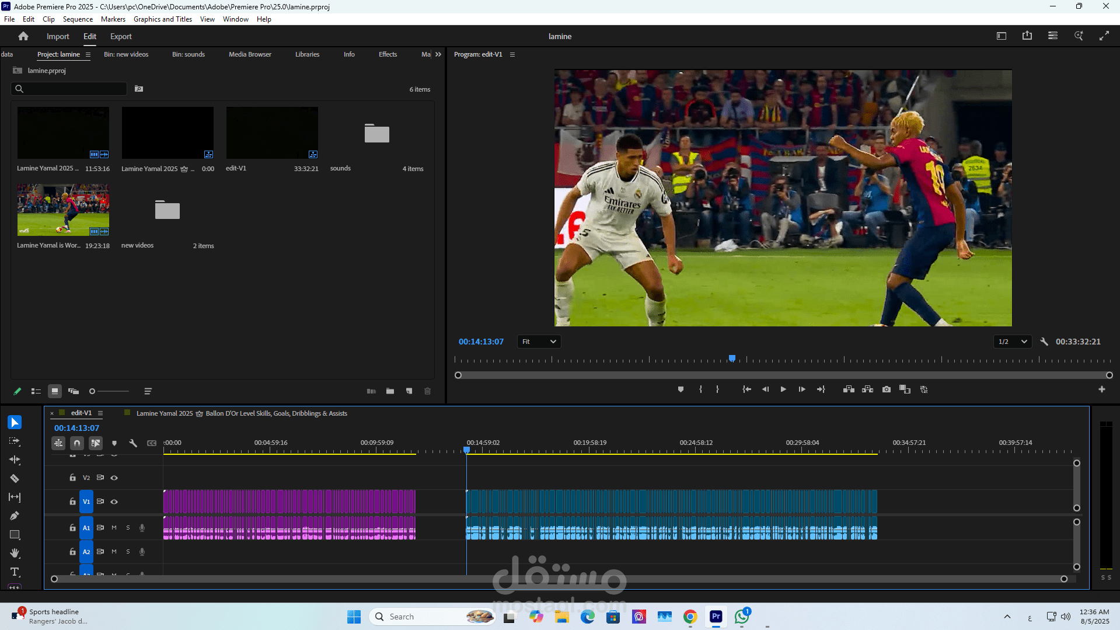Hide V2 track output eye
The width and height of the screenshot is (1120, 630).
click(114, 478)
